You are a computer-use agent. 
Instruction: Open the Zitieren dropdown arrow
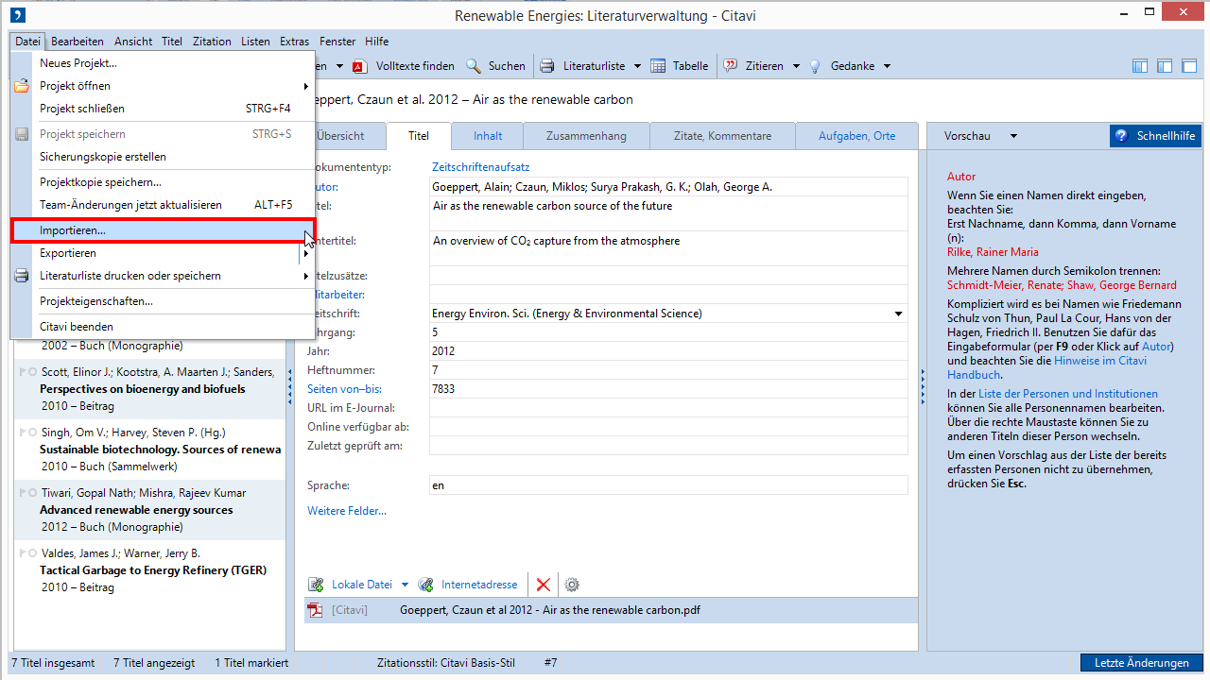(796, 66)
